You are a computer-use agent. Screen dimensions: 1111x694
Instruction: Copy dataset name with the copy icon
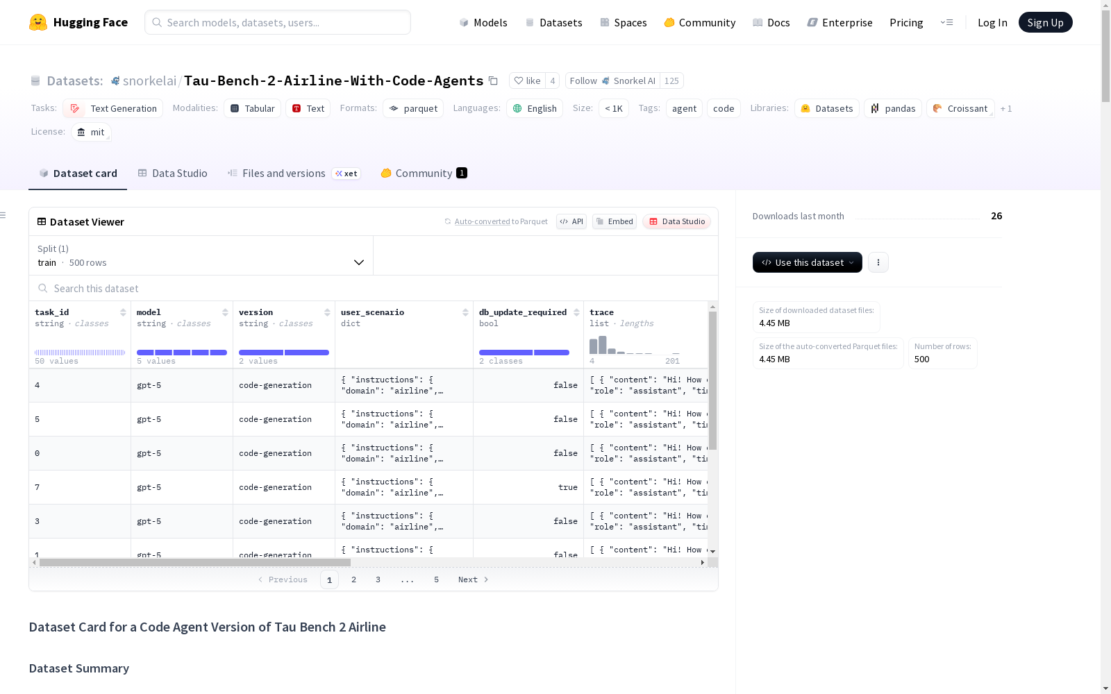tap(493, 81)
